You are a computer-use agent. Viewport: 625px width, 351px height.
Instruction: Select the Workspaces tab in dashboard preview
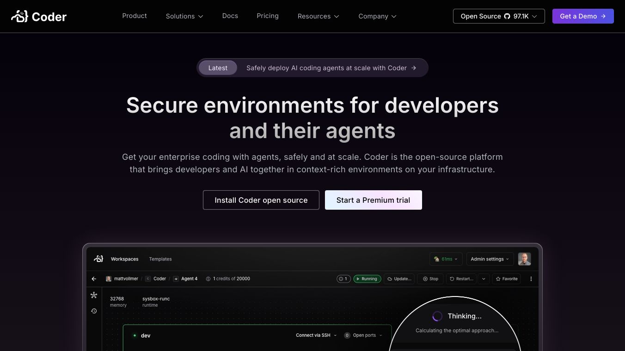click(x=125, y=259)
